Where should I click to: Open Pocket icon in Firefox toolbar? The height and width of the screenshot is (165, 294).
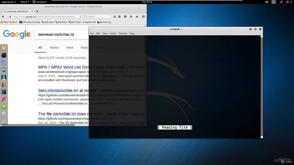[125, 16]
